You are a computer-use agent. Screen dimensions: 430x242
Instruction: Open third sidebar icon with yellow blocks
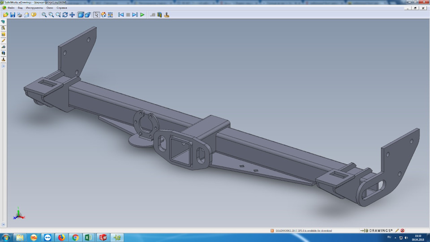3,35
